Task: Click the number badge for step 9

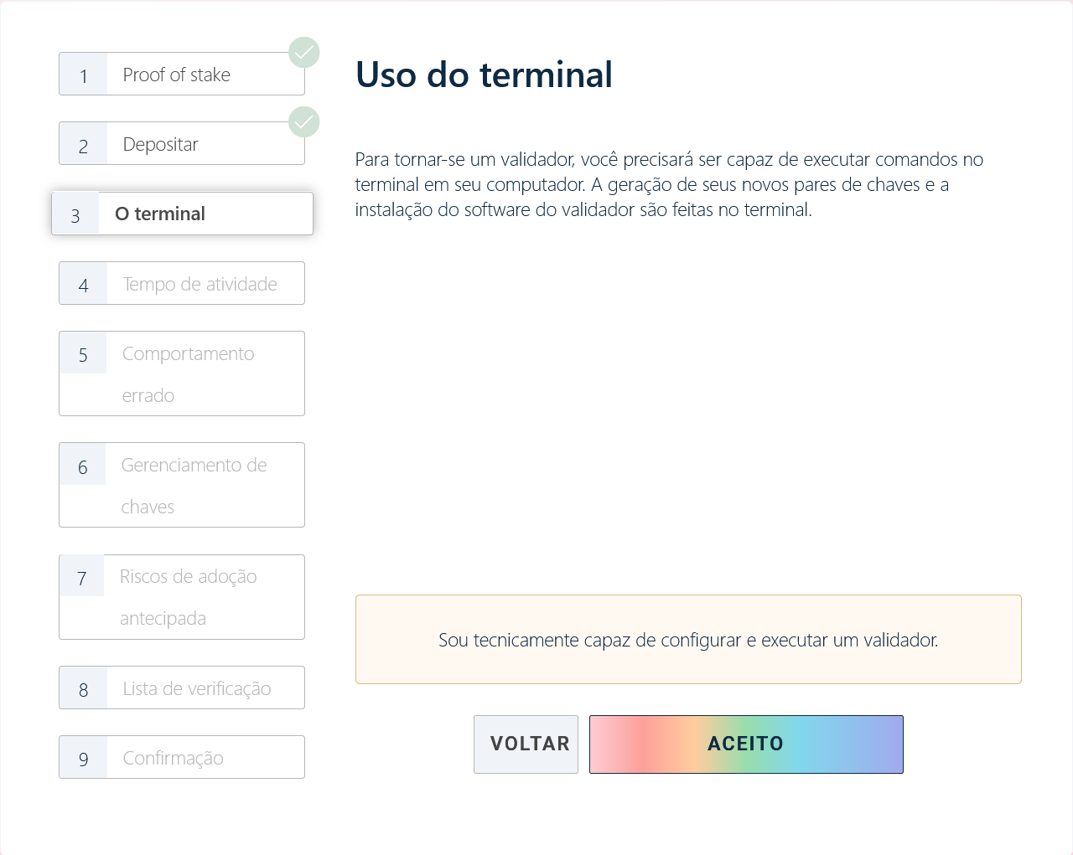Action: (x=82, y=756)
